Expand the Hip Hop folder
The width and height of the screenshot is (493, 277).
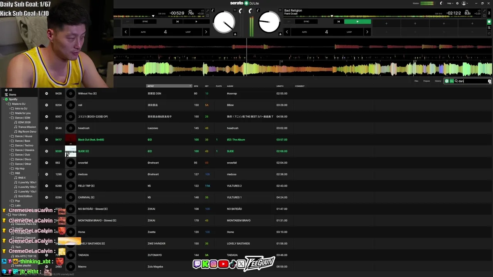coord(10,169)
